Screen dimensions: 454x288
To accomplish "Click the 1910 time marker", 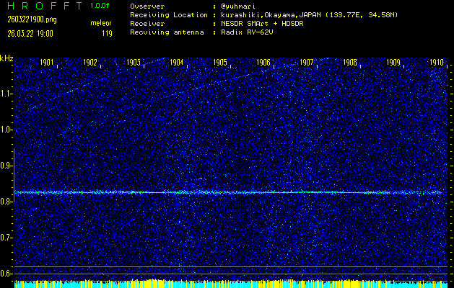I will 436,63.
